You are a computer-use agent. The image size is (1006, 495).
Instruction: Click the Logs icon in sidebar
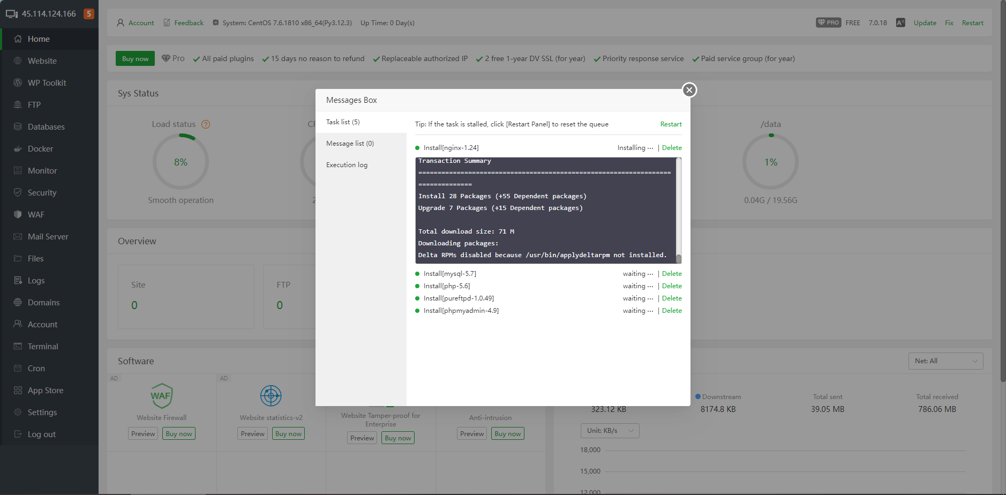[18, 280]
